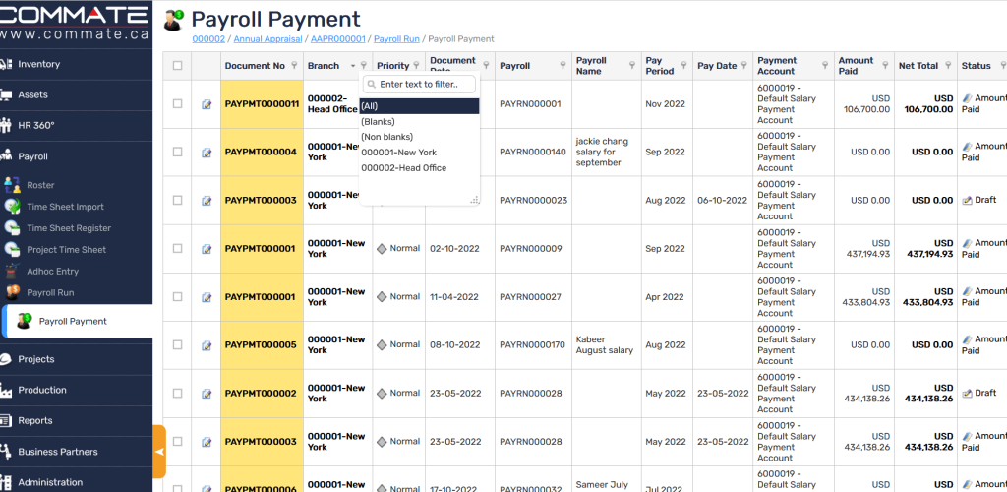Image resolution: width=1007 pixels, height=492 pixels.
Task: Open the Payroll Name column filter
Action: 632,65
